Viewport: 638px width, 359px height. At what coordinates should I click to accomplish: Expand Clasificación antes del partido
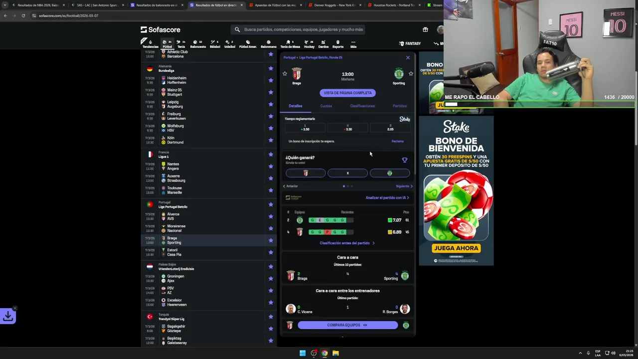pyautogui.click(x=347, y=243)
